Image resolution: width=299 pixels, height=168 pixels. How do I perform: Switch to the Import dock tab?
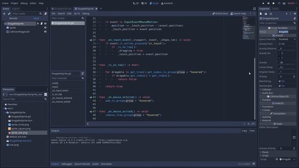click(15, 9)
